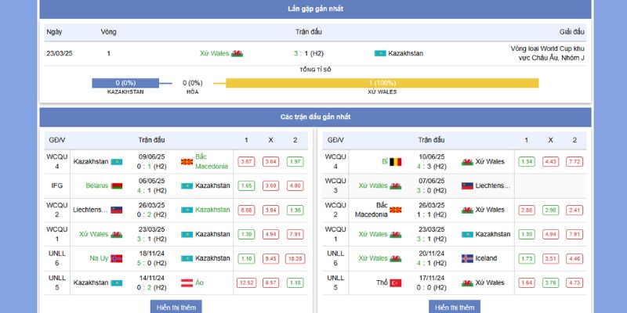Click the blue Kazakhstan 0 (0%) bar
627x313 pixels.
click(x=125, y=83)
